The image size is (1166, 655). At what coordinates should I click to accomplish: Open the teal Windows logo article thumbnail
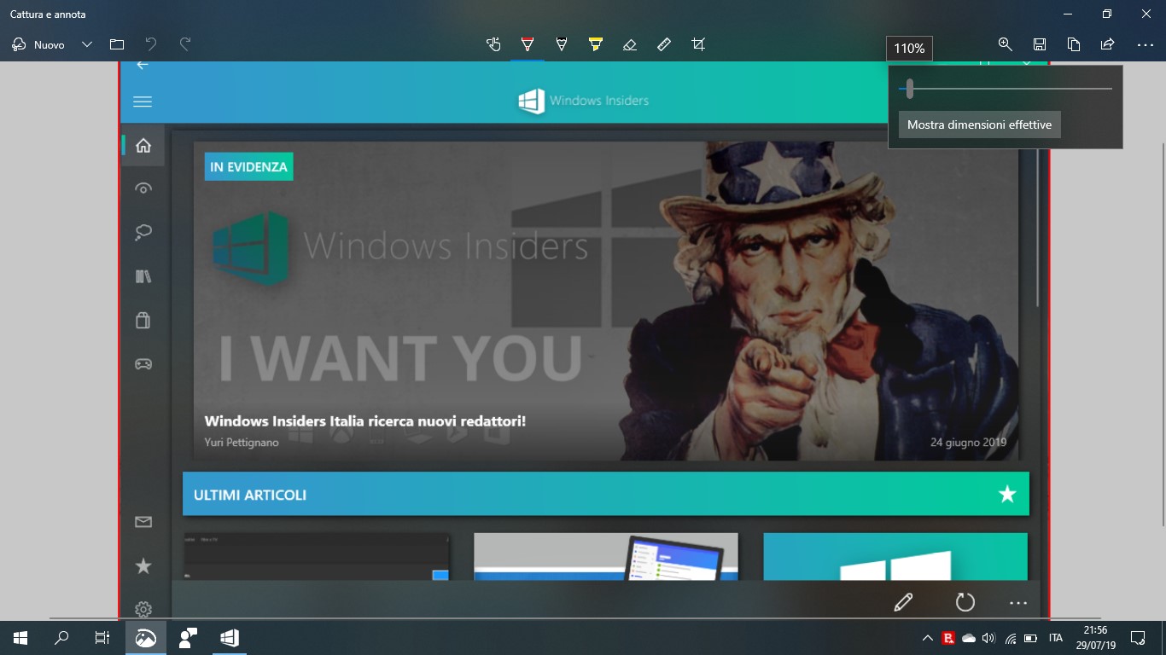click(x=895, y=557)
